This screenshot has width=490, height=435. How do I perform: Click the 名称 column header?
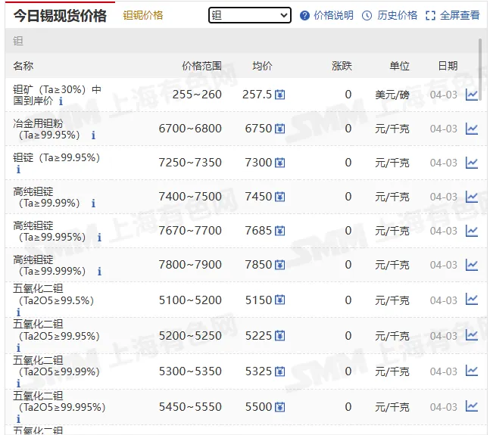point(23,66)
